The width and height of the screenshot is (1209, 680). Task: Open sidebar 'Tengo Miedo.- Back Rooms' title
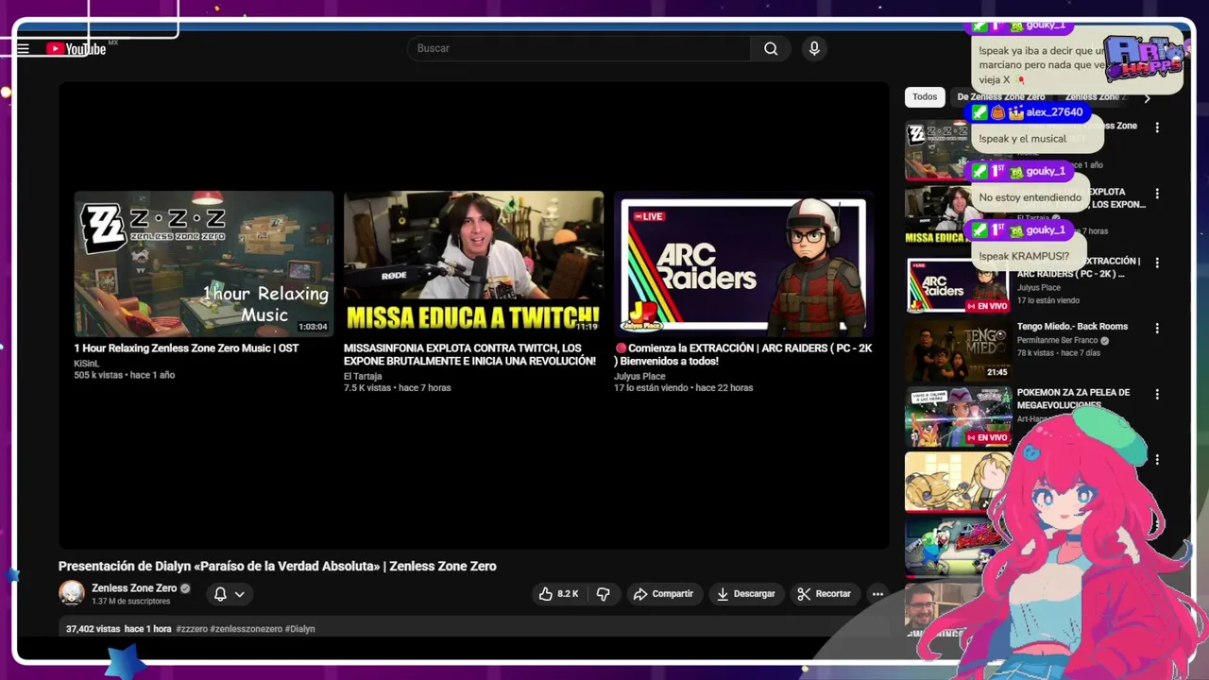pyautogui.click(x=1072, y=327)
